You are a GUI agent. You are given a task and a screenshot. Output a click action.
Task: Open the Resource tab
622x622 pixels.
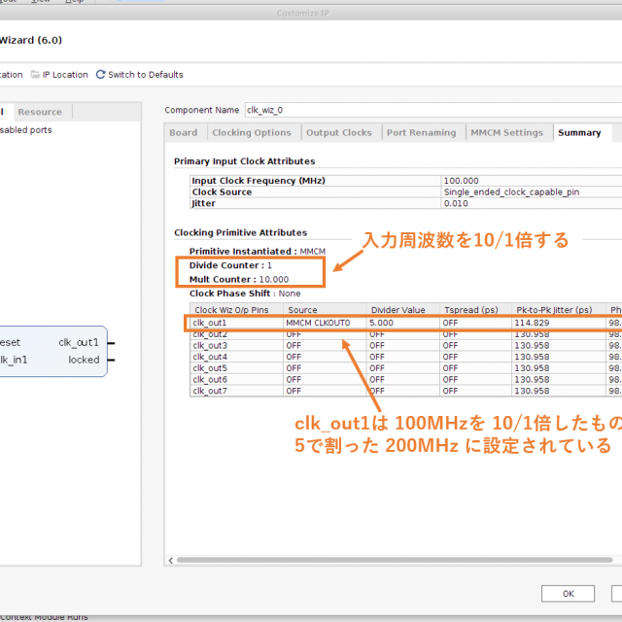coord(40,112)
